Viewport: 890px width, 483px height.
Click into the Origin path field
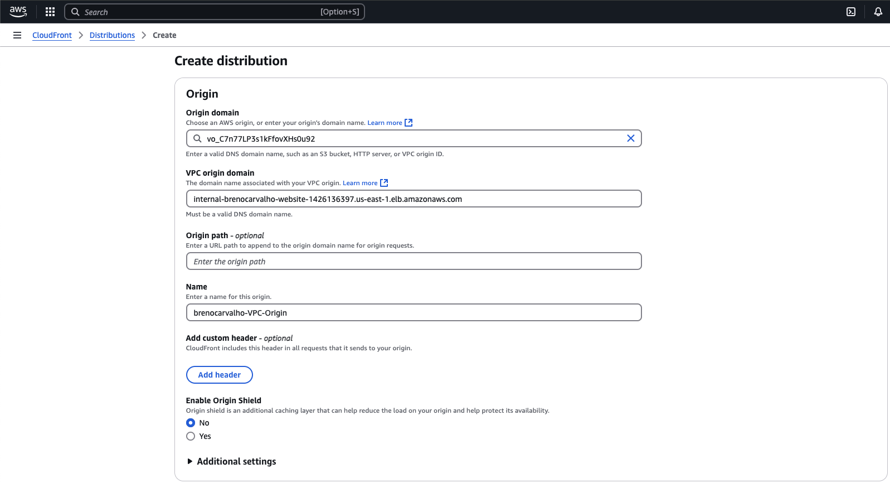tap(414, 261)
